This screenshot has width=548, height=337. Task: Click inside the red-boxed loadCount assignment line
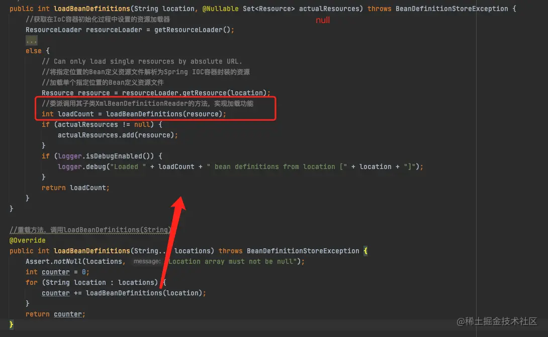[136, 114]
